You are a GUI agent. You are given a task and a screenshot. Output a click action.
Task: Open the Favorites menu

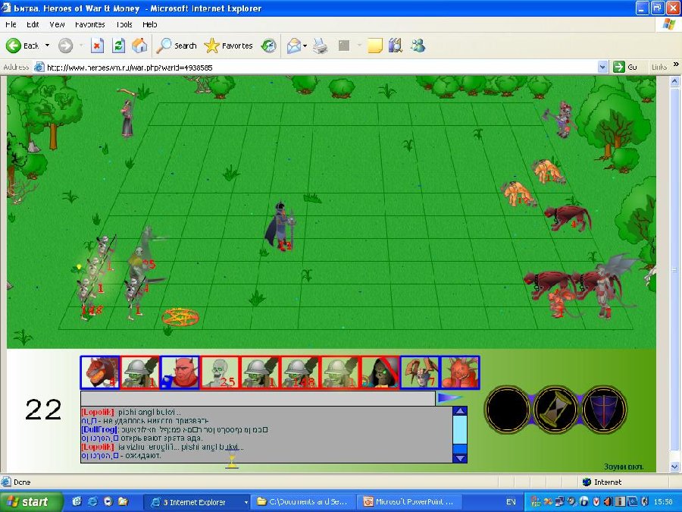click(x=89, y=24)
